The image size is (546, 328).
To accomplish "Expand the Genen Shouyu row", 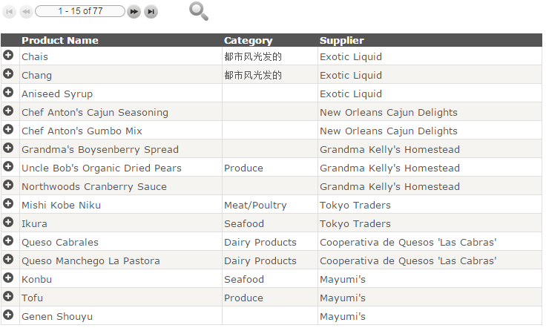I will coord(8,315).
